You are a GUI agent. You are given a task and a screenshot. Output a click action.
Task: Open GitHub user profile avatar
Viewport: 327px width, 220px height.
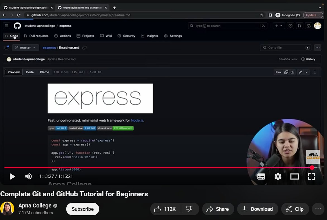[318, 26]
